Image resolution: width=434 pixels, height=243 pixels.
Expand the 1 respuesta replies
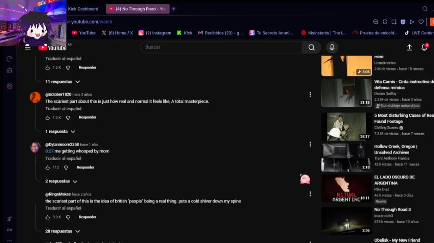pos(60,131)
